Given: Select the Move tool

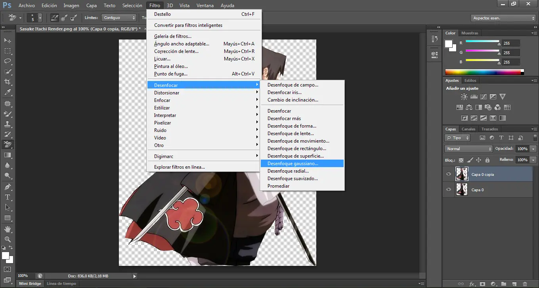Looking at the screenshot, I should click(x=8, y=40).
